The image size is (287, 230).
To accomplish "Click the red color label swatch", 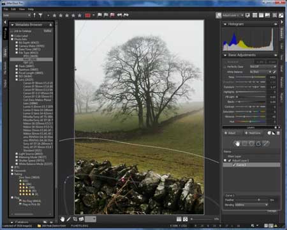I will pos(88,15).
